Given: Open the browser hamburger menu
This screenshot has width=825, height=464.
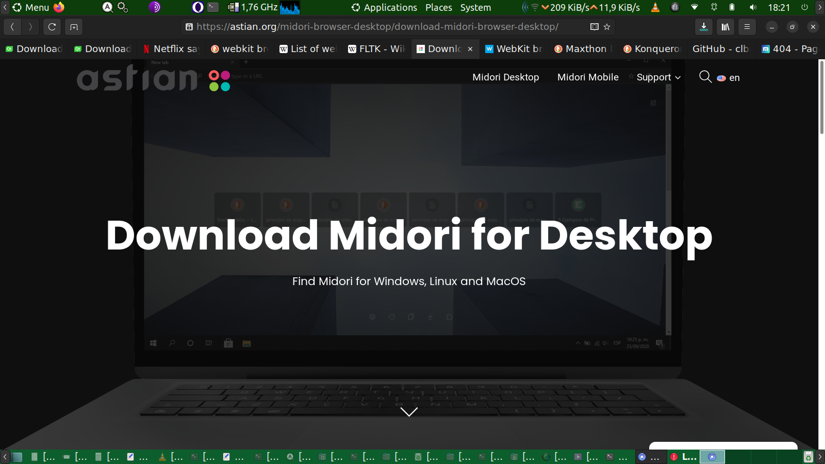Looking at the screenshot, I should (x=747, y=27).
